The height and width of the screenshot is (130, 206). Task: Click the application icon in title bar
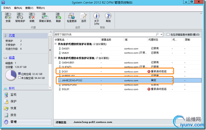(3, 2)
